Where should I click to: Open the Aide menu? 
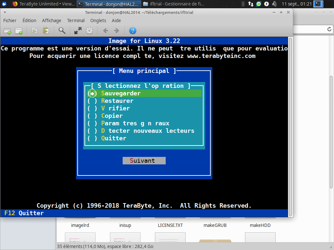point(116,21)
